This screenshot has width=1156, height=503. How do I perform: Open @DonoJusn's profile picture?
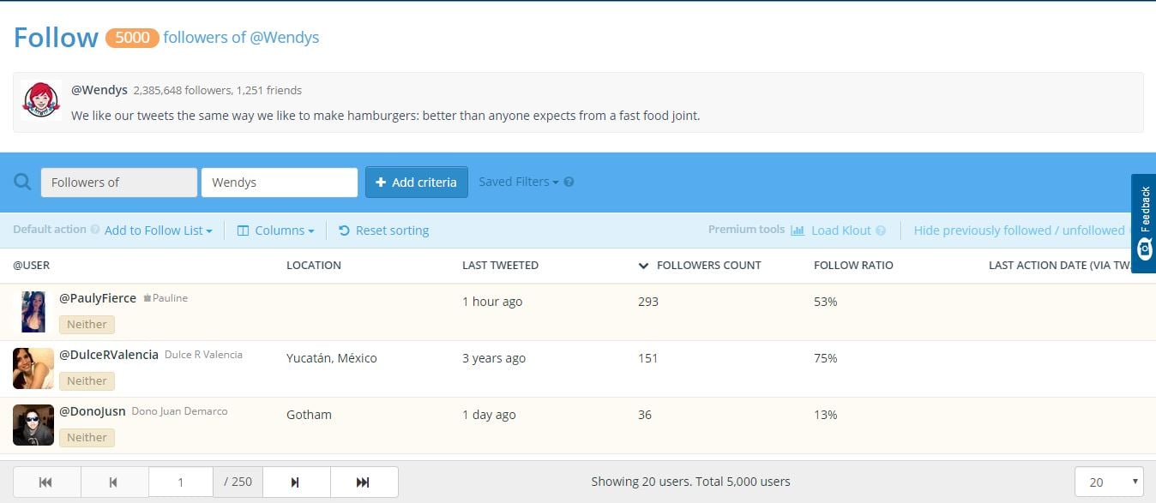pyautogui.click(x=33, y=425)
